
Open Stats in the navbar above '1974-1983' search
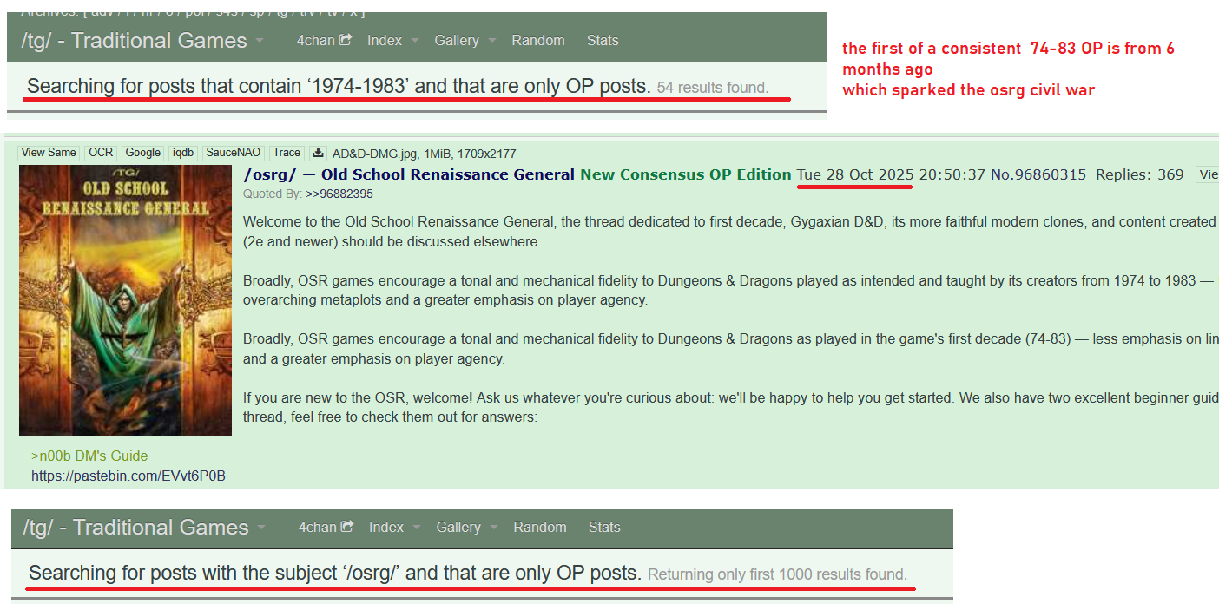pos(603,40)
